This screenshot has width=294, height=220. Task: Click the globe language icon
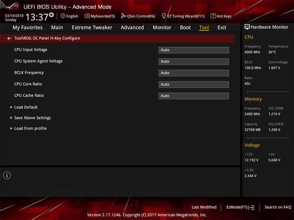tap(63, 16)
